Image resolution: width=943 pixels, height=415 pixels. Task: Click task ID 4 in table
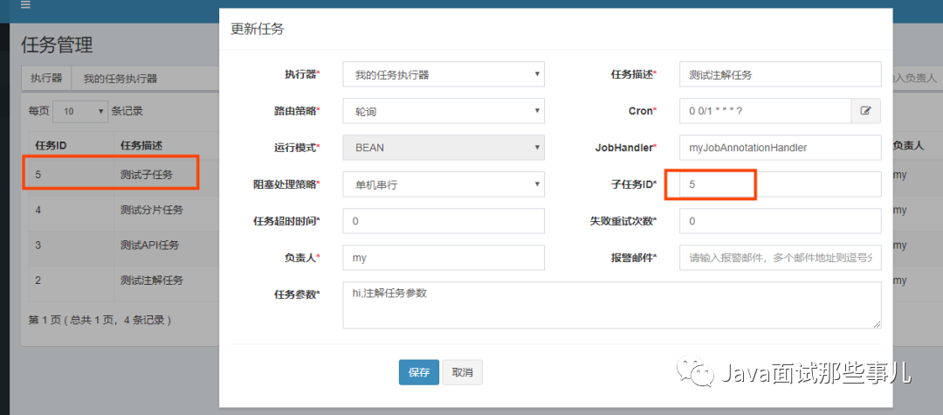[38, 210]
